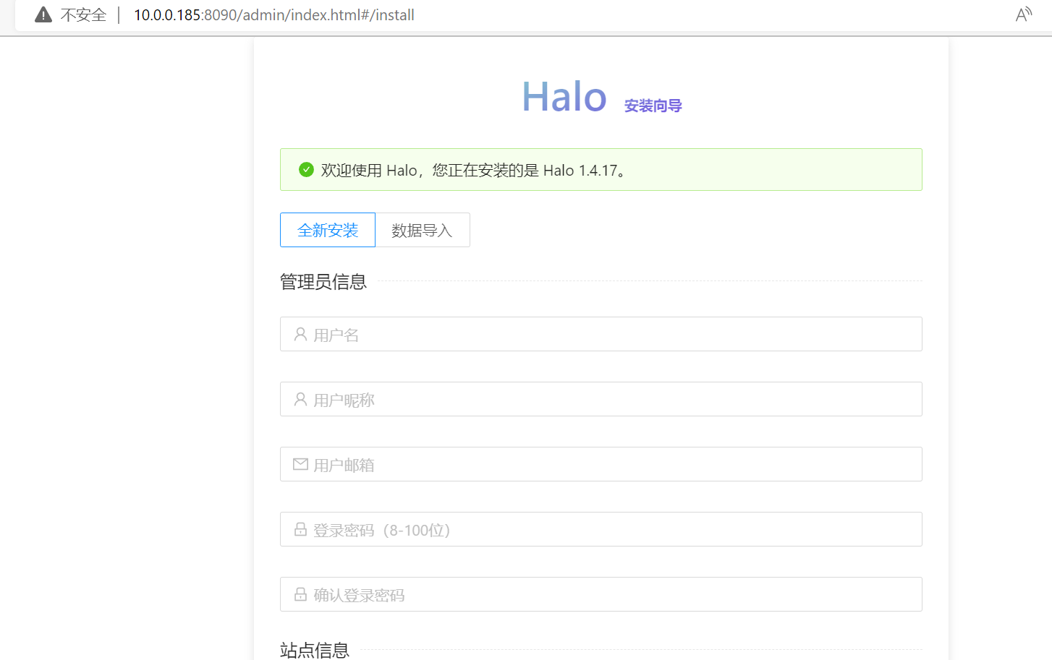Image resolution: width=1052 pixels, height=660 pixels.
Task: Focus the 确认登录密码 input field
Action: (x=601, y=594)
